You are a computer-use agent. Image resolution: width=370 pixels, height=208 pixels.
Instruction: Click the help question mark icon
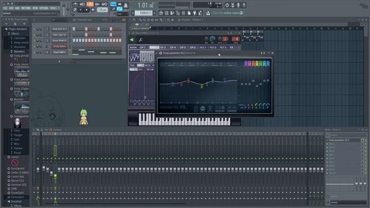[244, 5]
